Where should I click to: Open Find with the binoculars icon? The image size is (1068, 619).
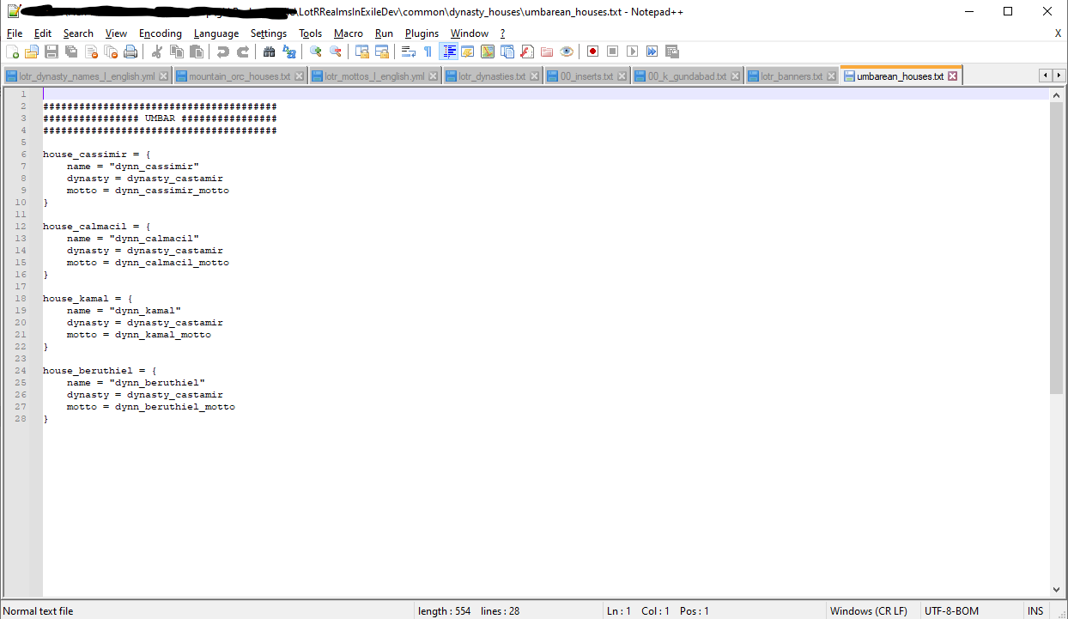270,52
